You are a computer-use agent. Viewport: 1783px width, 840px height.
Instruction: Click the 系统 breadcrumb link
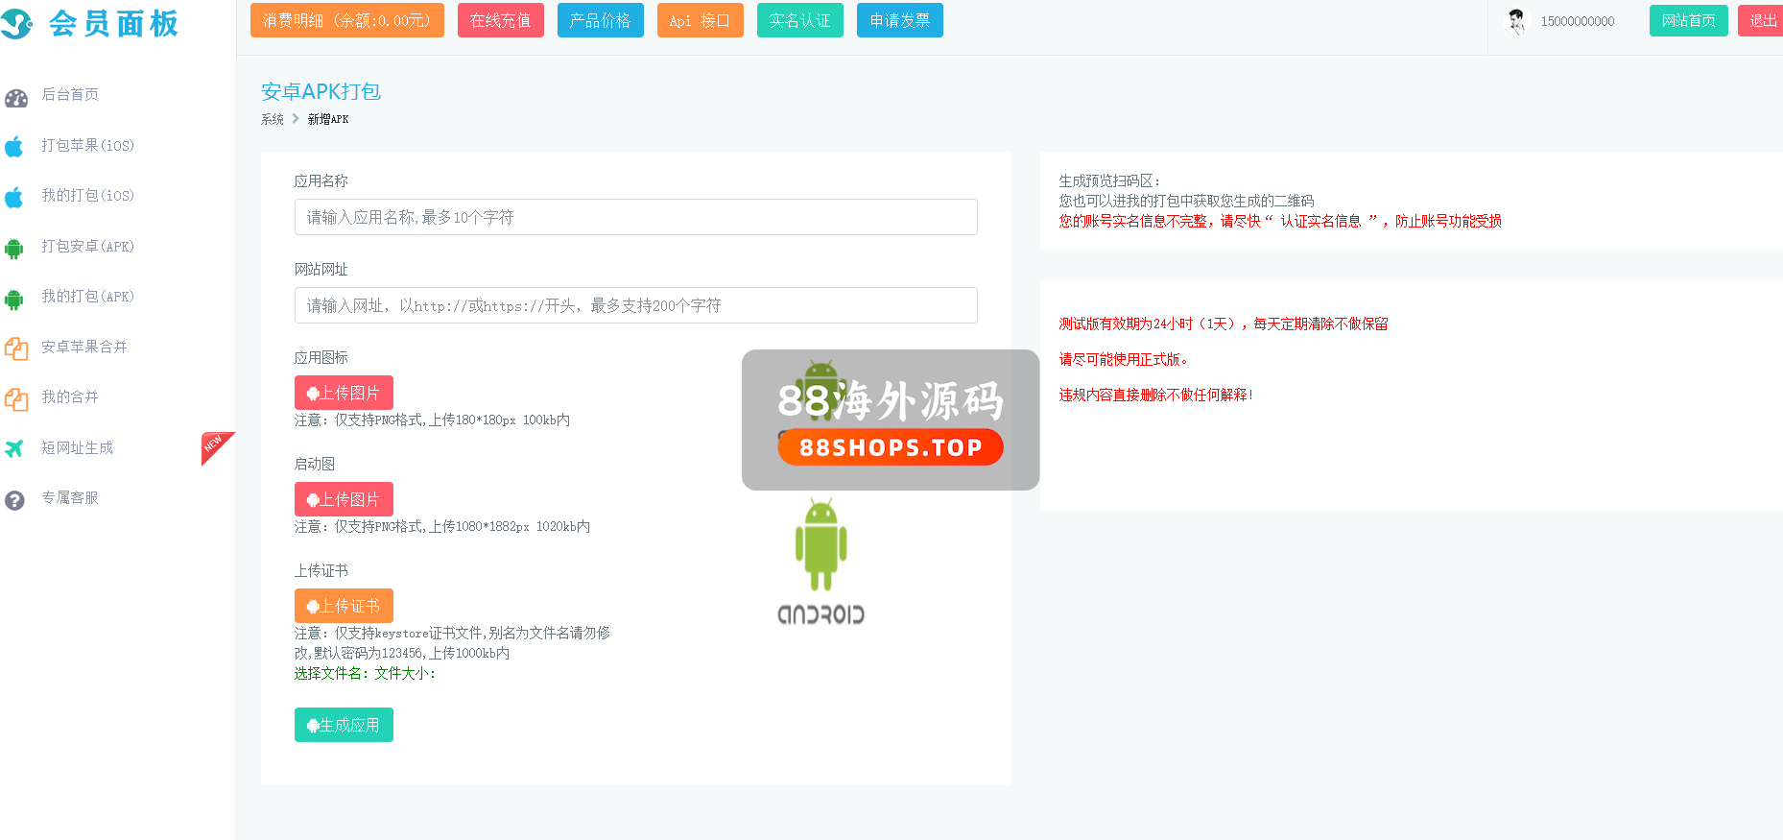tap(273, 119)
